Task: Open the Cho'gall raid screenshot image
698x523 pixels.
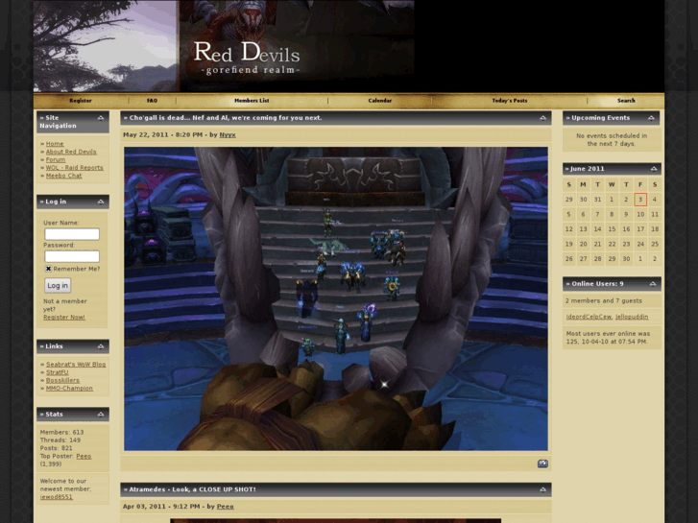Action: pos(336,298)
